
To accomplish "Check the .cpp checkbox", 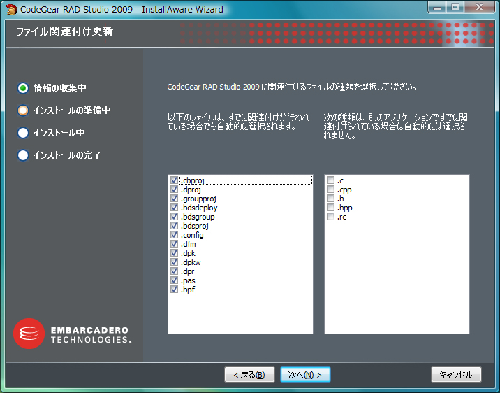I will point(331,190).
